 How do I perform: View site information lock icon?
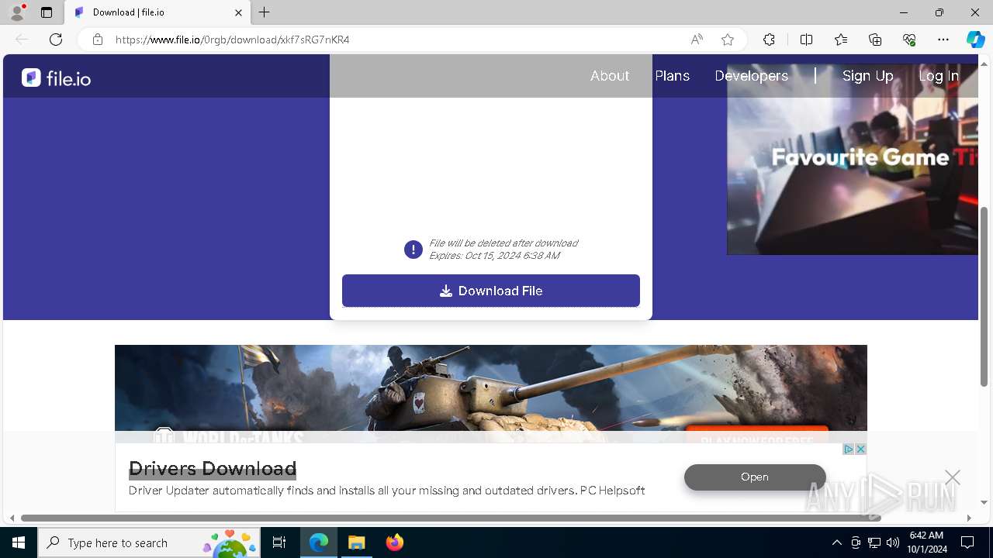point(98,40)
